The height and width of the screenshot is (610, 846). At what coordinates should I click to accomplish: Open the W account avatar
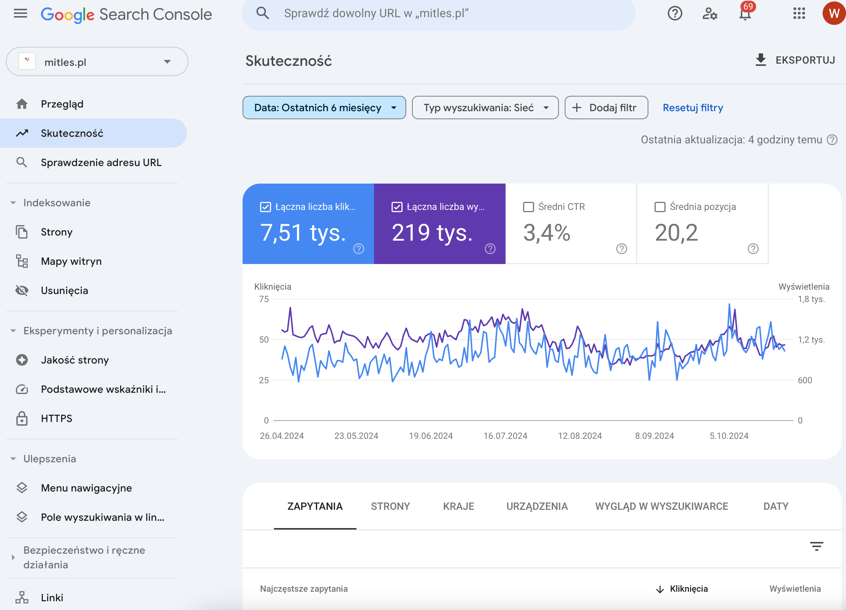(834, 13)
